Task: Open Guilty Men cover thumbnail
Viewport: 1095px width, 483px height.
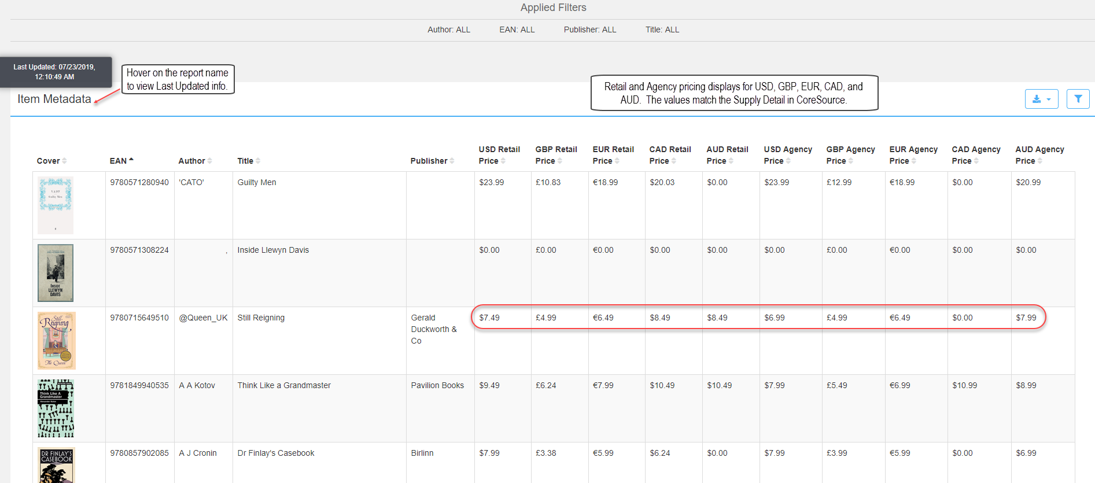Action: [56, 205]
